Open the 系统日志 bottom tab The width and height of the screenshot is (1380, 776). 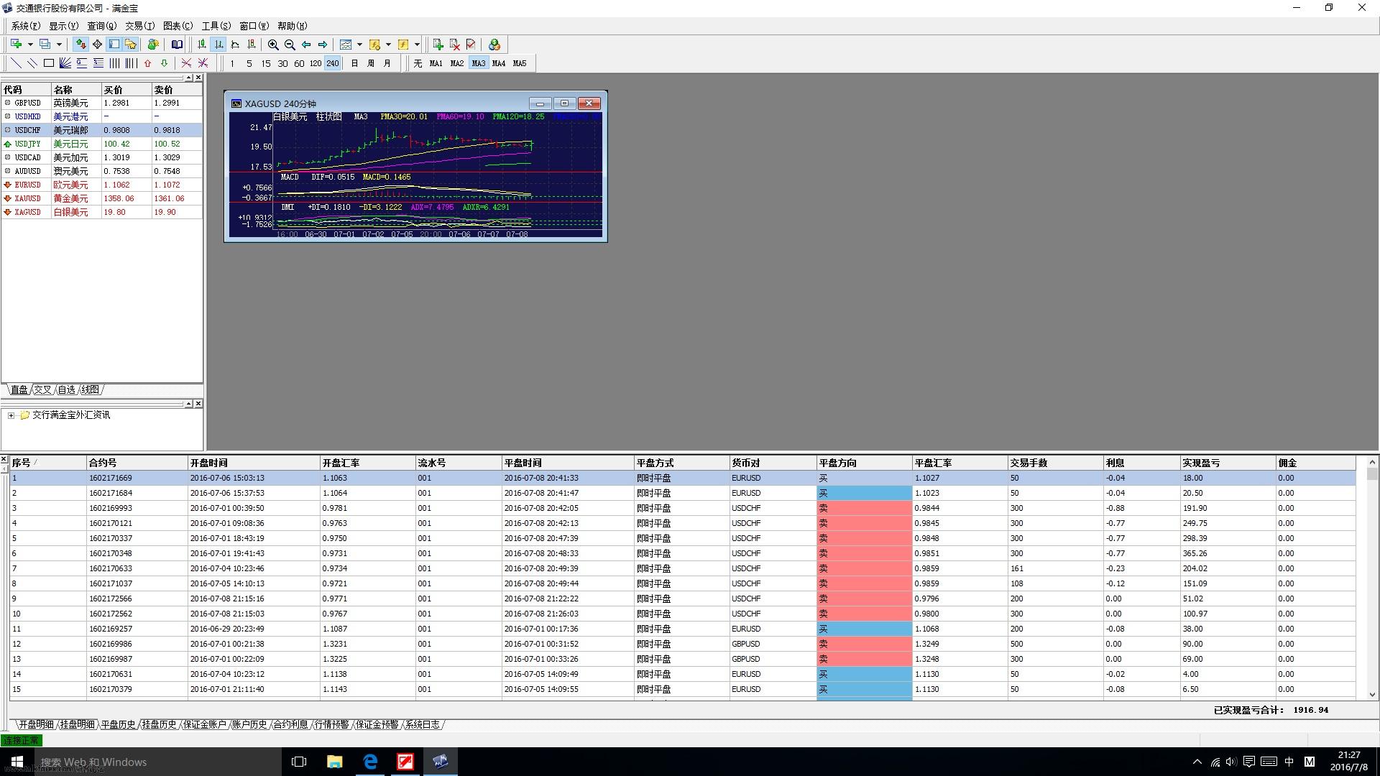422,724
